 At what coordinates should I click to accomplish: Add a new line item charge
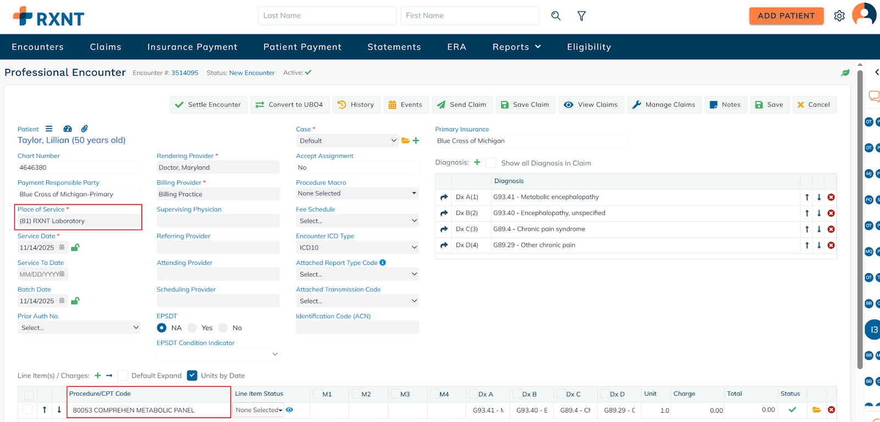[x=97, y=375]
